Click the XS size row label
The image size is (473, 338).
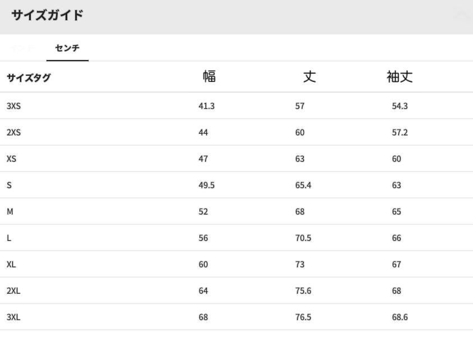tap(11, 159)
